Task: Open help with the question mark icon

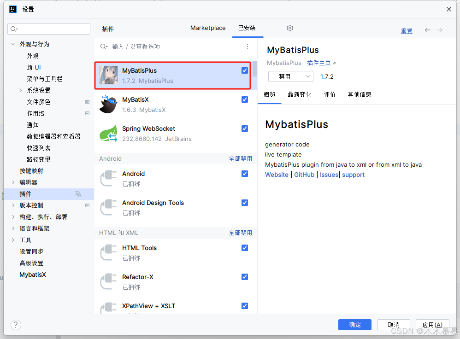Action: [x=16, y=325]
